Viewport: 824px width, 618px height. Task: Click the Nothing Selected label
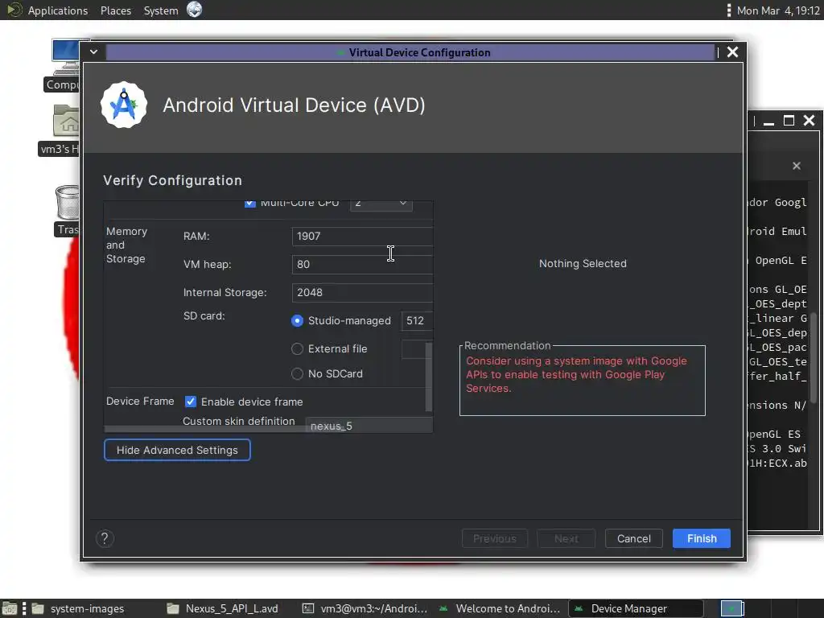click(583, 264)
